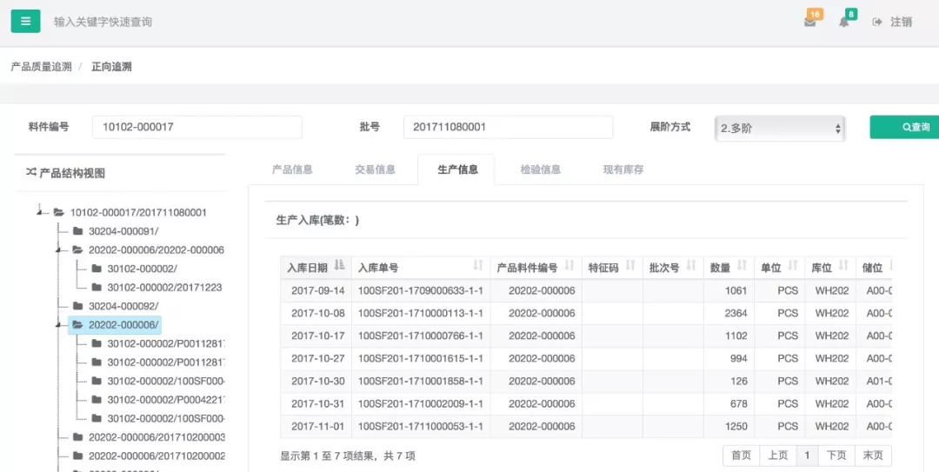Sort table by 入库单号 column
Screen dimensions: 939x472
click(x=421, y=267)
